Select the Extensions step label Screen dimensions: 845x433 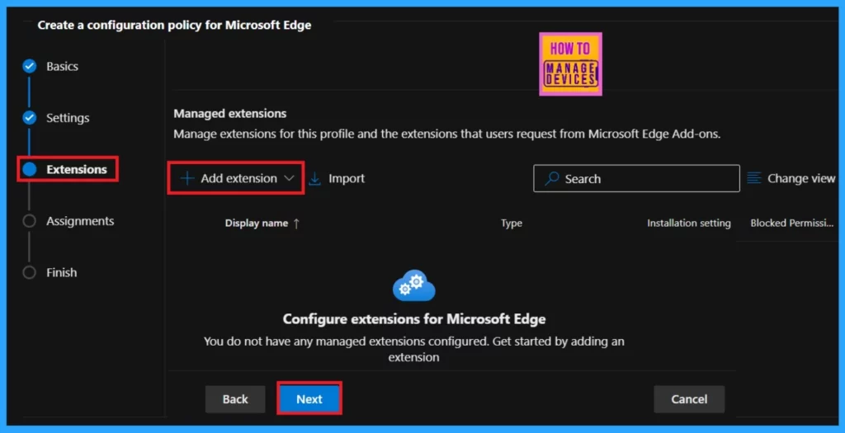[77, 169]
